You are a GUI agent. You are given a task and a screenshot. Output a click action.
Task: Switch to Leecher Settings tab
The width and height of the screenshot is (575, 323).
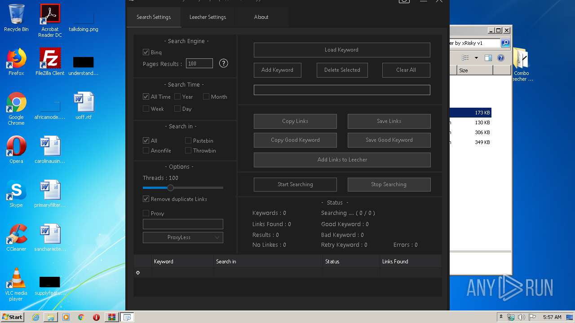(x=208, y=17)
